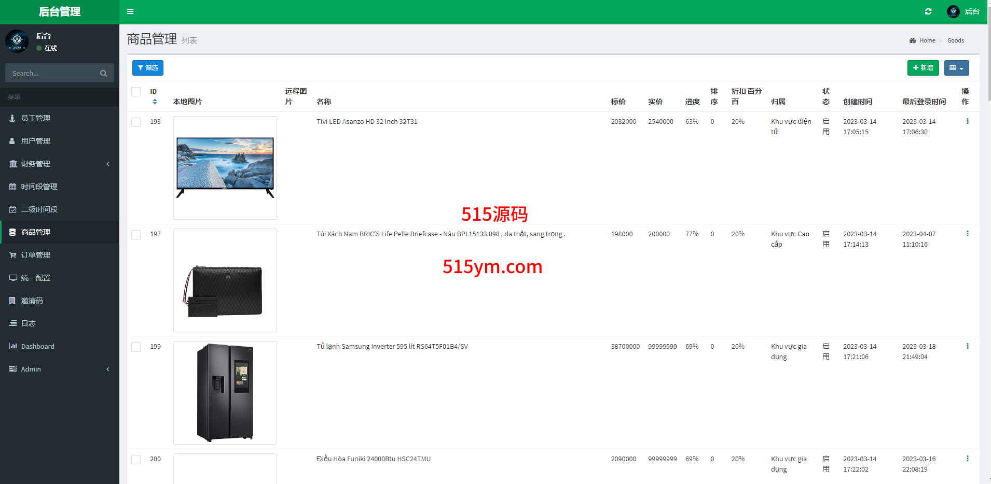The image size is (991, 484).
Task: Select the checkbox for product 199
Action: tap(136, 347)
